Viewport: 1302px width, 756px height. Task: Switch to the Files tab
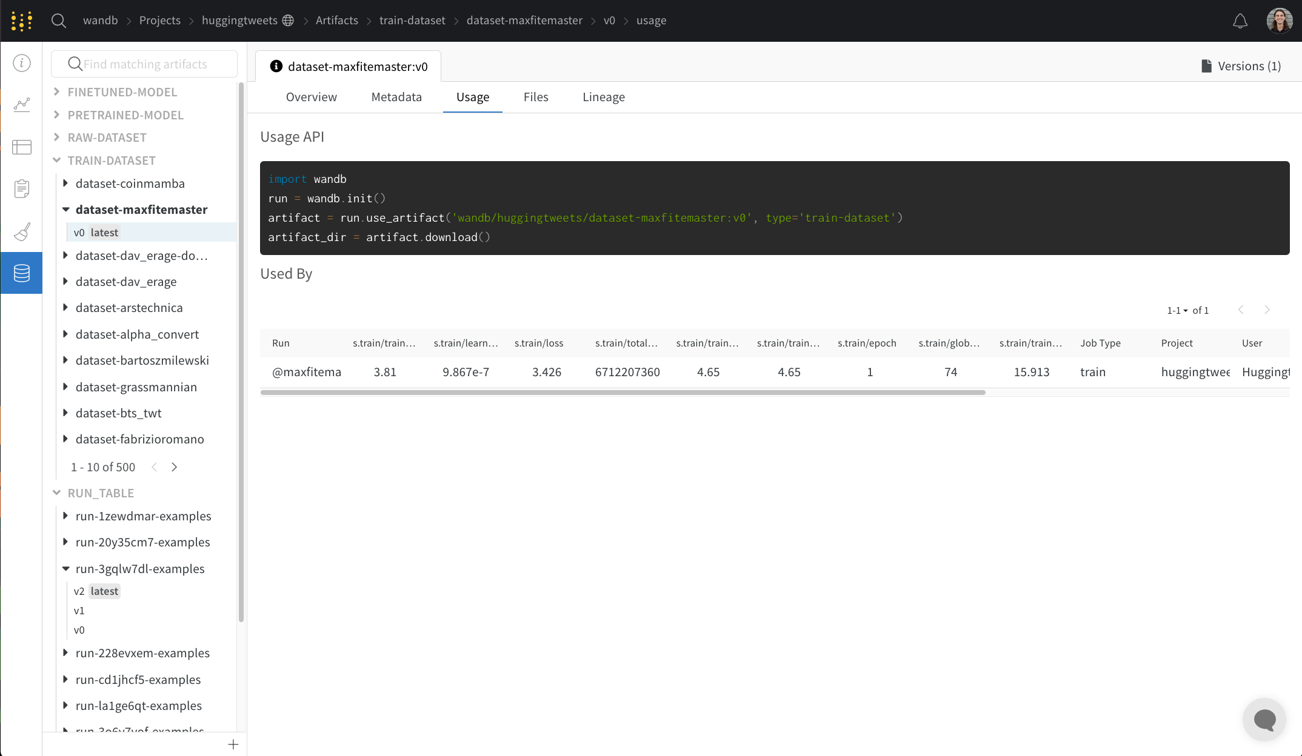click(535, 97)
